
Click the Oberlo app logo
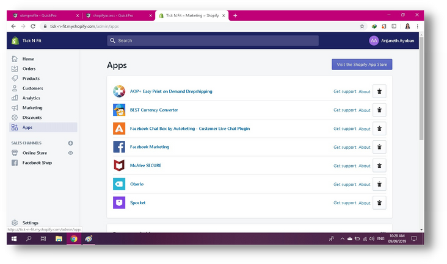(x=119, y=184)
